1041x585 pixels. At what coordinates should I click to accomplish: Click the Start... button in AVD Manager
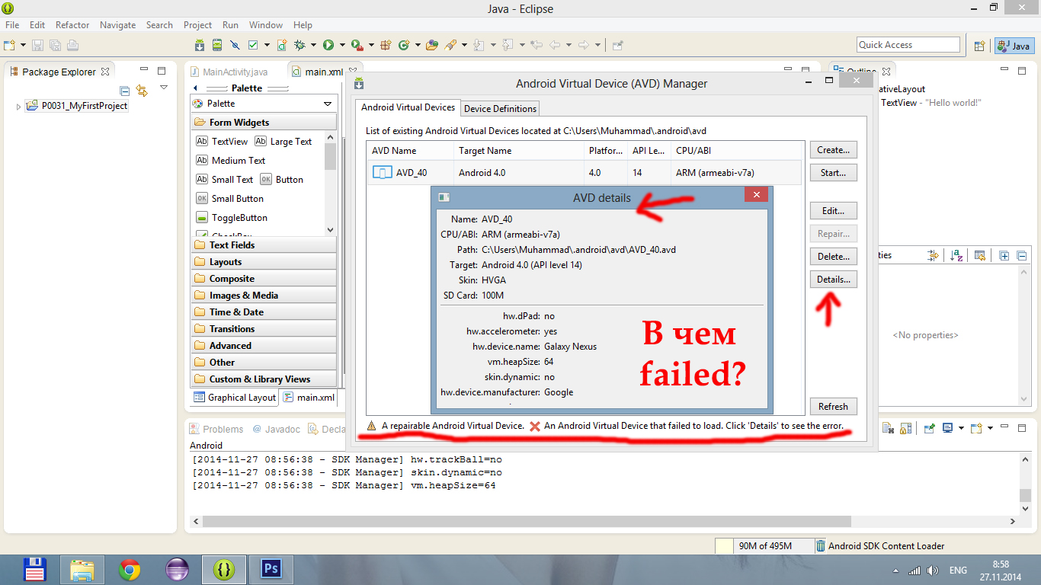pyautogui.click(x=833, y=173)
